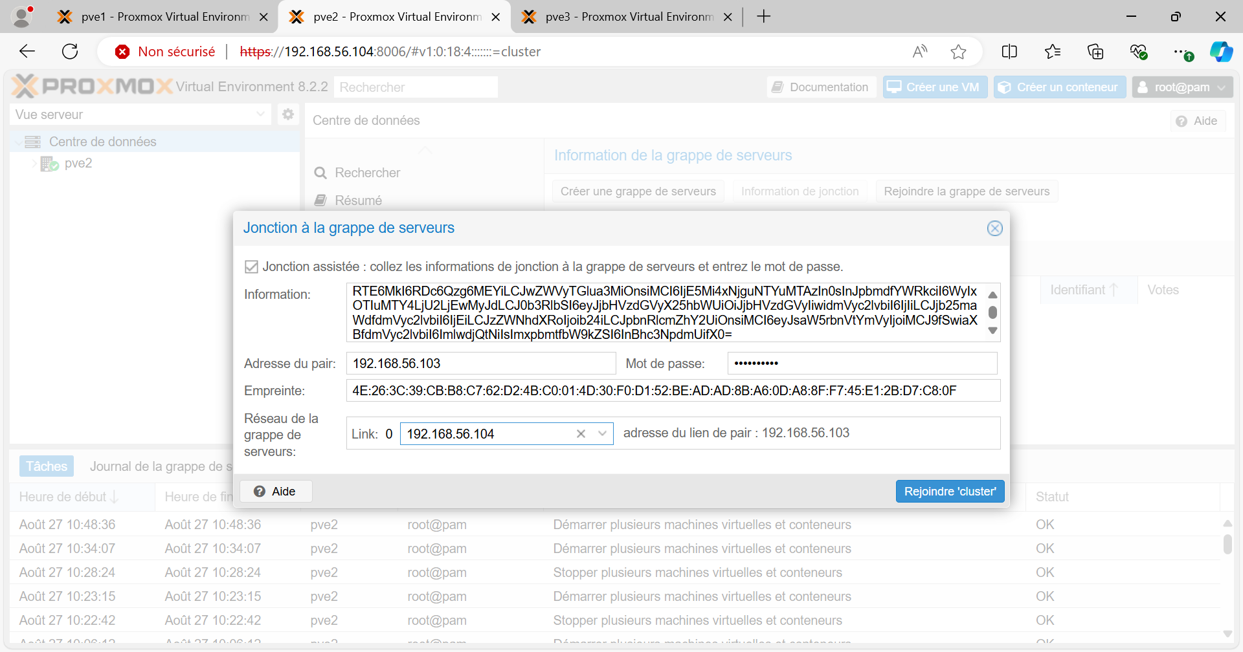Click the Proxmox Rechercher search box
1243x652 pixels.
tap(416, 87)
